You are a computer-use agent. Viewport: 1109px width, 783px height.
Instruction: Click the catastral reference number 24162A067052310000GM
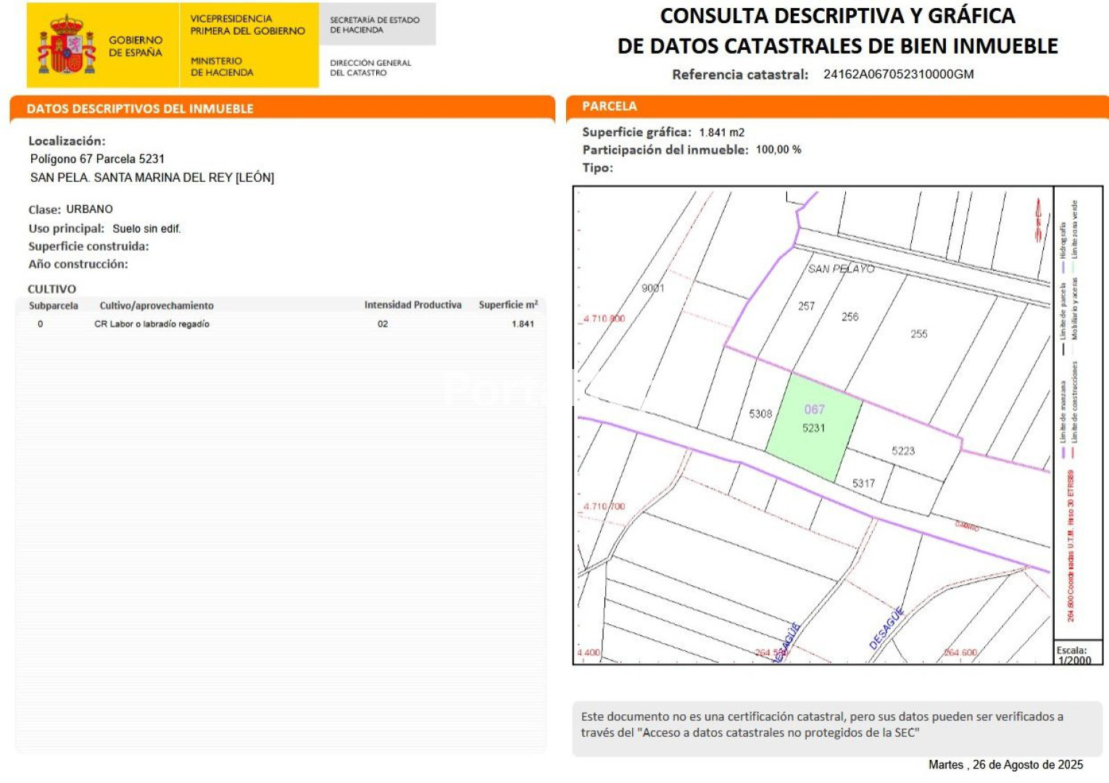(x=898, y=75)
